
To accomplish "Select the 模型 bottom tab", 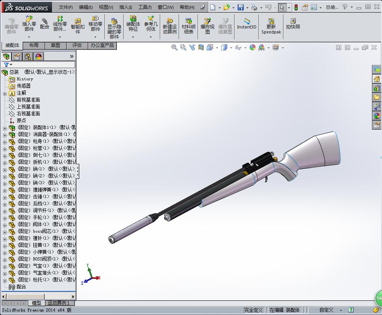I will [x=36, y=303].
